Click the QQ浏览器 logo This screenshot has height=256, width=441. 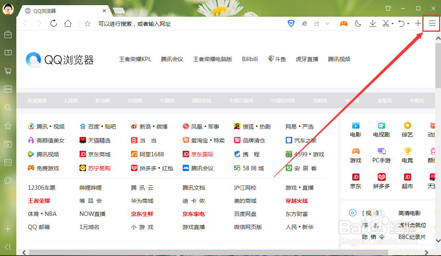click(x=60, y=60)
